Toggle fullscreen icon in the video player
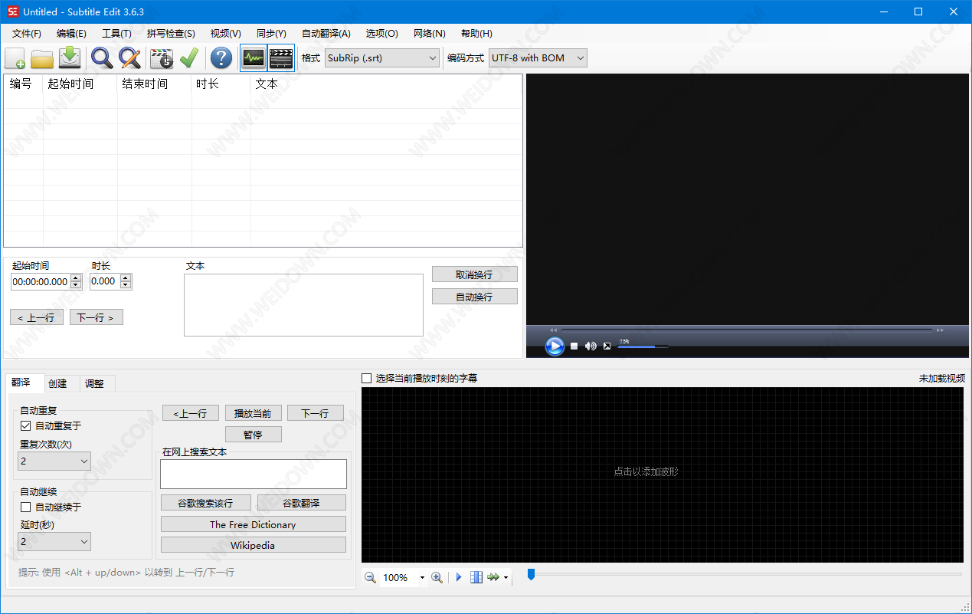 click(607, 346)
